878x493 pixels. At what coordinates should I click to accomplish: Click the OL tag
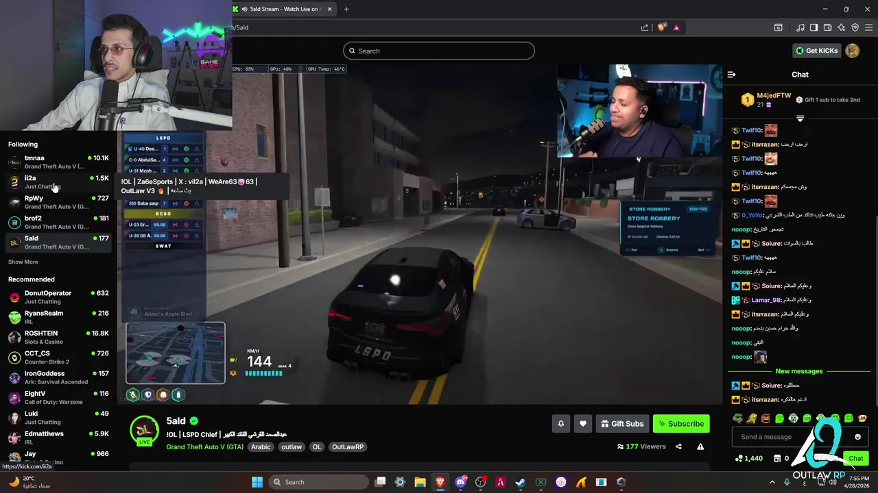[x=316, y=446]
